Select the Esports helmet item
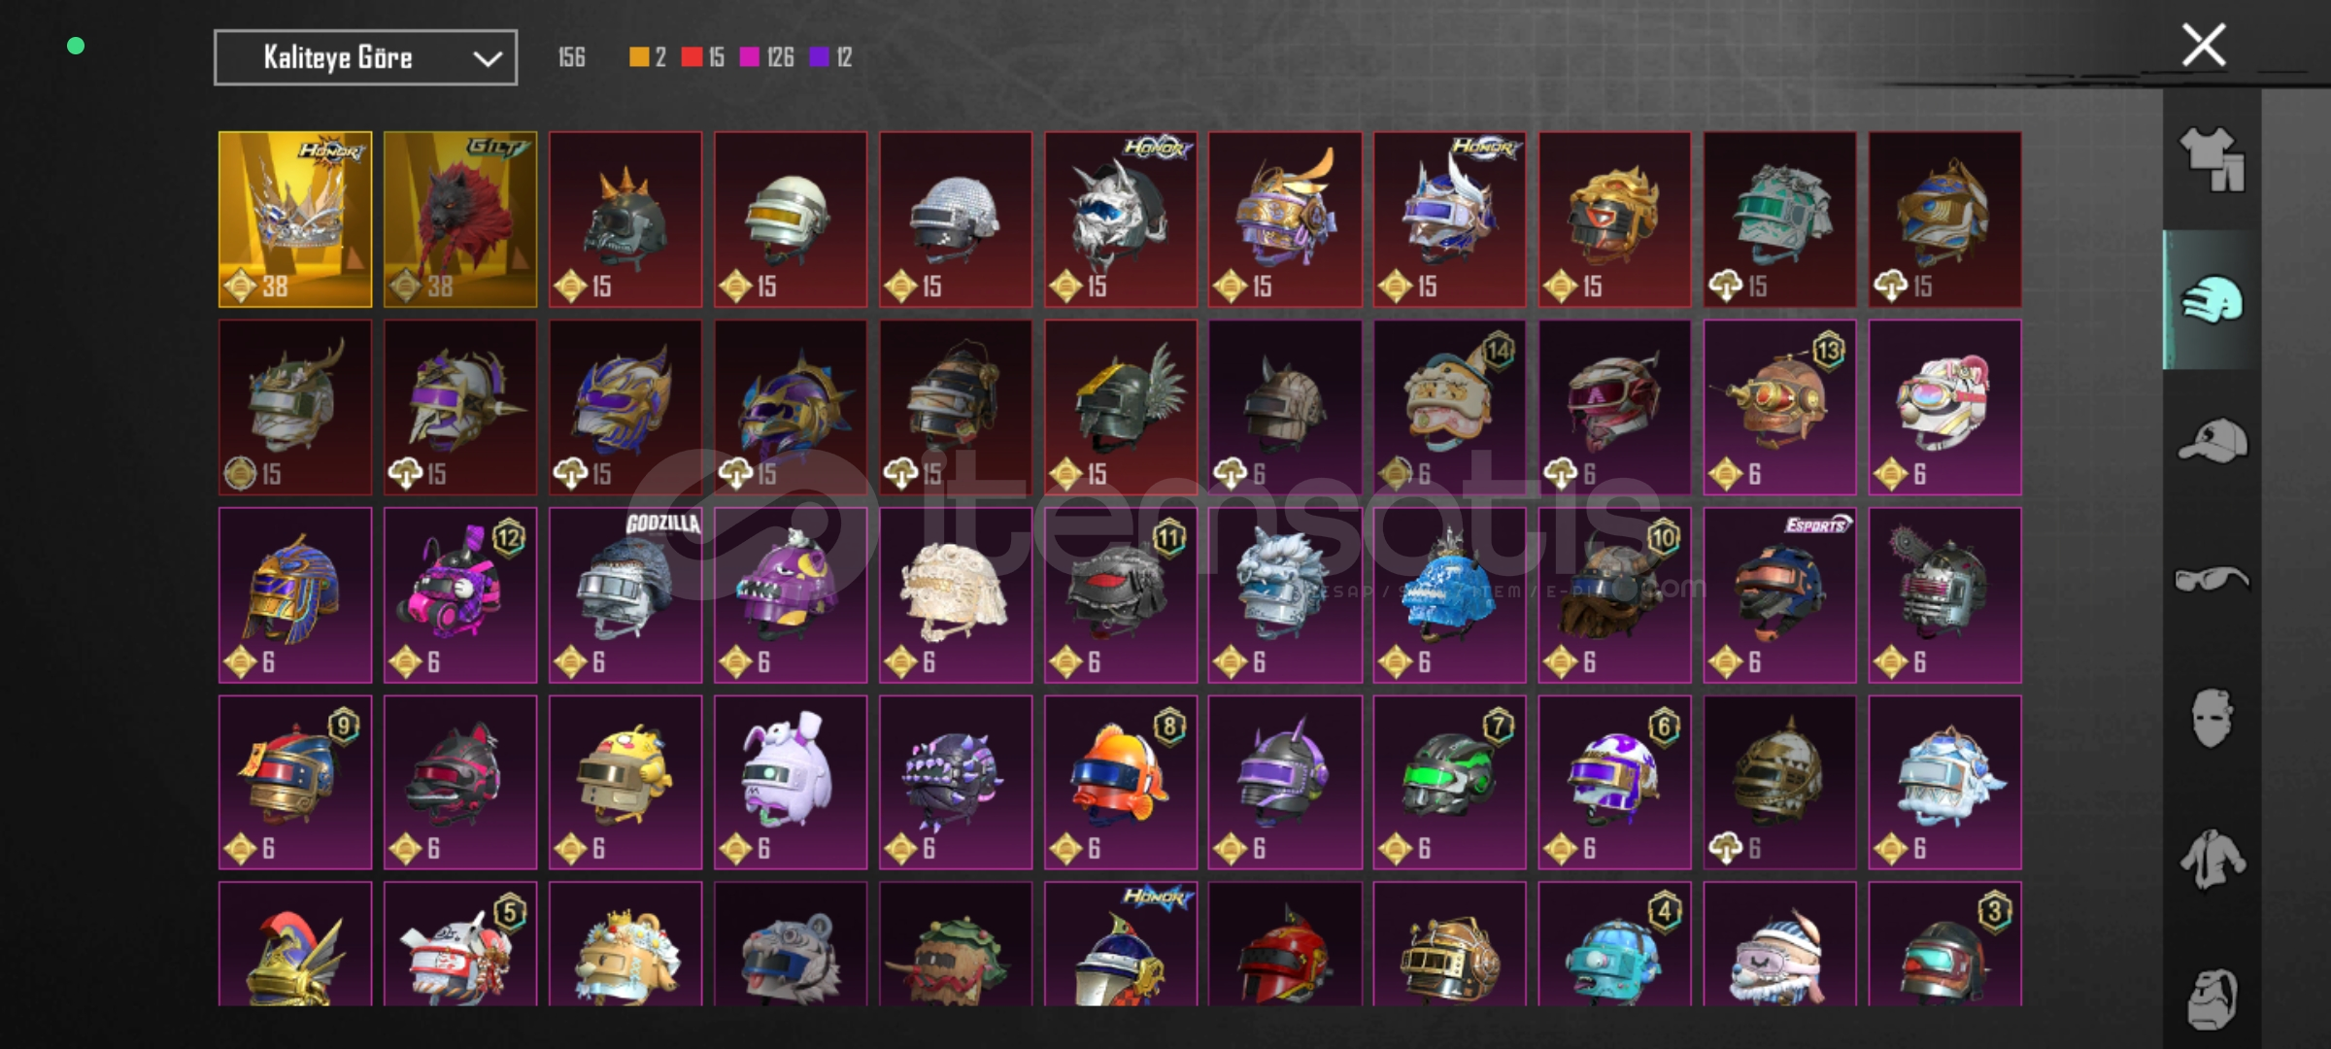 tap(1780, 594)
